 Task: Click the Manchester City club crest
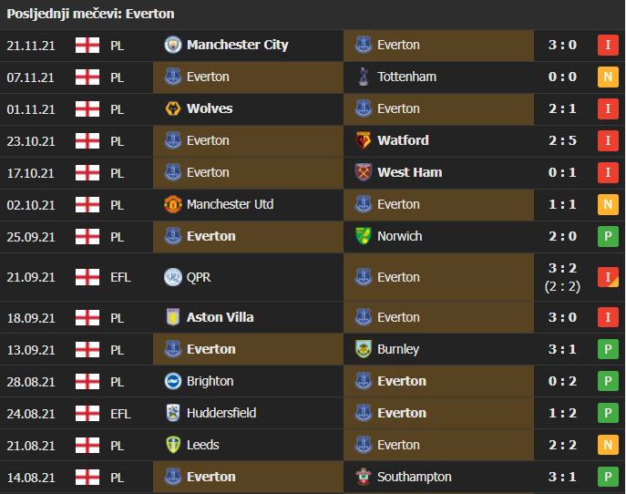[173, 45]
